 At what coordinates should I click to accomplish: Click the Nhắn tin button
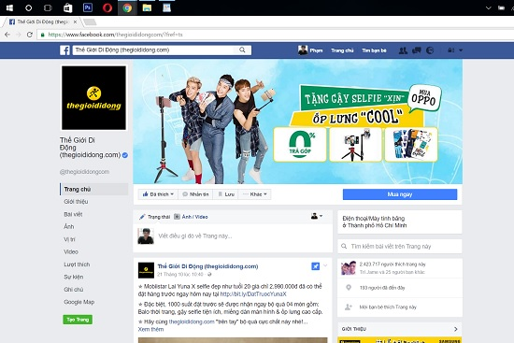195,194
